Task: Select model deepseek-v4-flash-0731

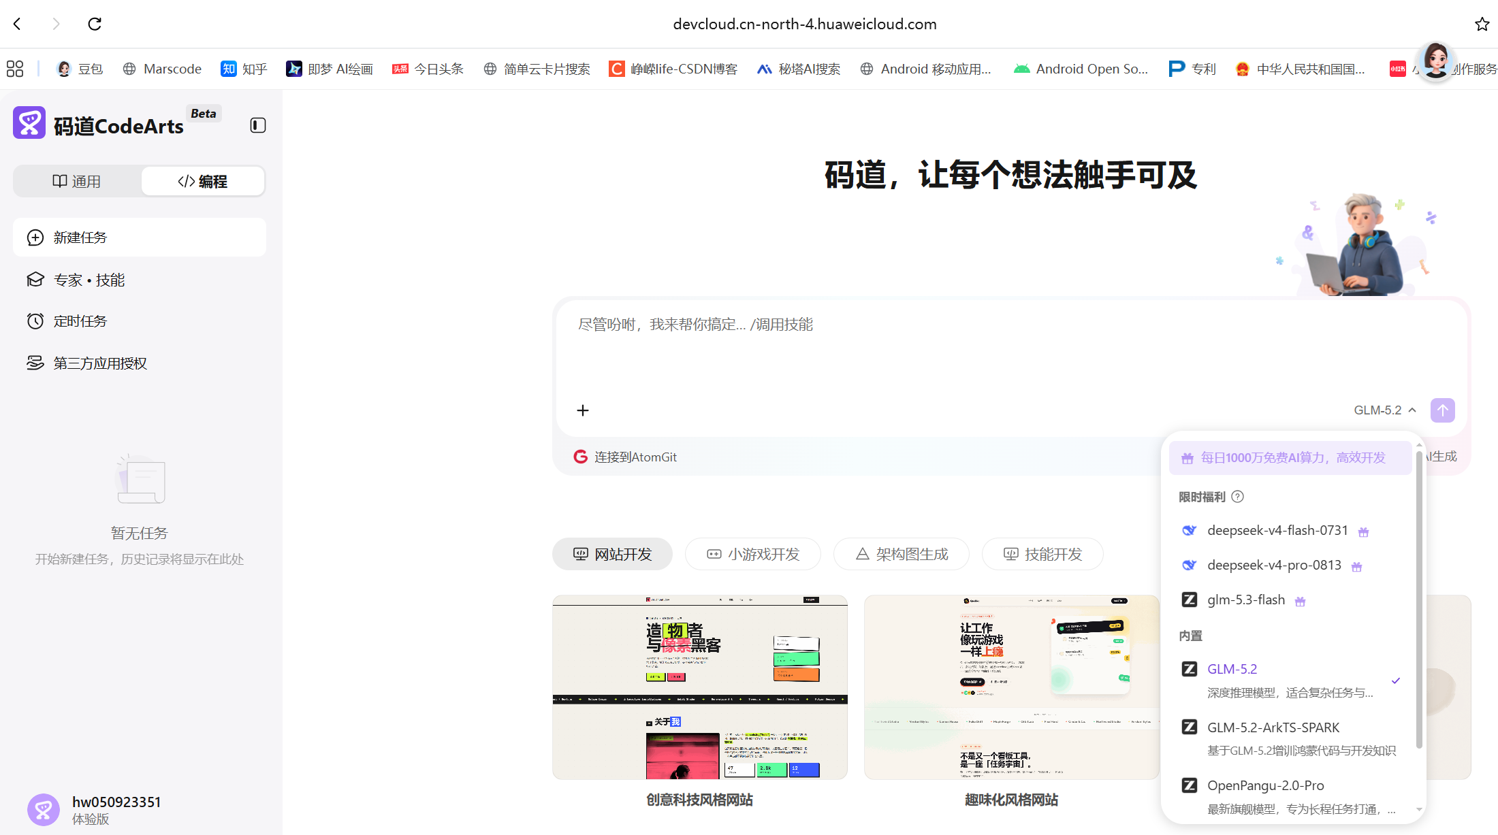Action: point(1290,531)
